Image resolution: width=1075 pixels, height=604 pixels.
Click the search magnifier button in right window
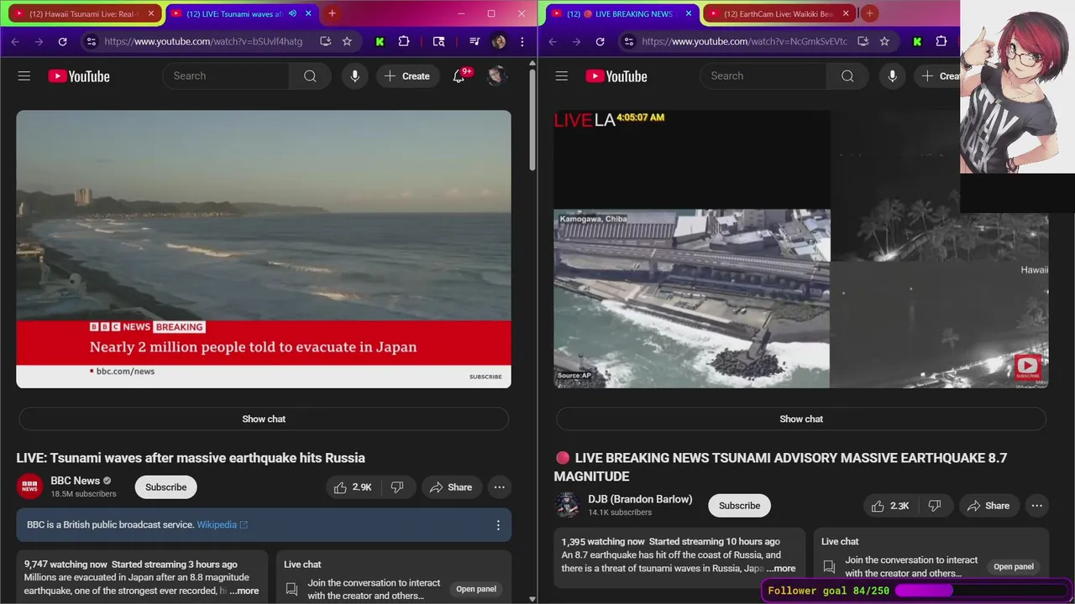(x=847, y=76)
